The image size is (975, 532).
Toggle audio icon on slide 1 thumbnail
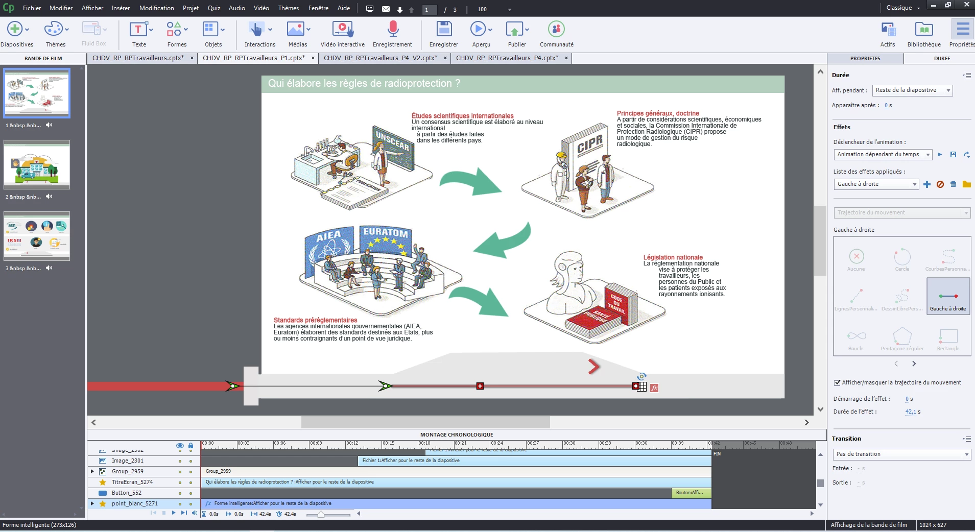tap(49, 125)
